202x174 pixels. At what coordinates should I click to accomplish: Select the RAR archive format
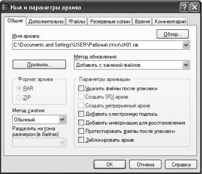pos(19,88)
